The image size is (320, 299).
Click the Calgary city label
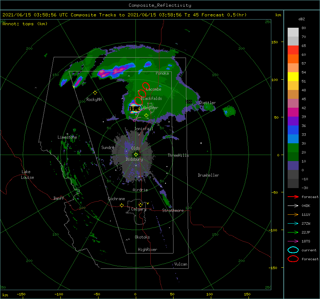tap(139, 209)
